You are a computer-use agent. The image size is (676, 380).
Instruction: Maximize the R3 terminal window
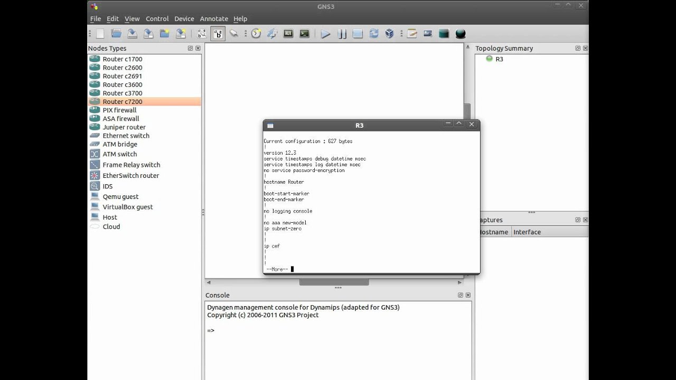point(459,124)
